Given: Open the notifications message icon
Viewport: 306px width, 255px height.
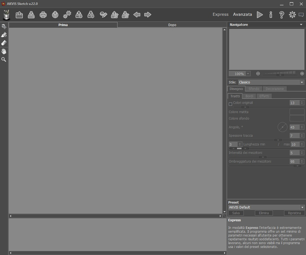Looking at the screenshot, I should pyautogui.click(x=301, y=15).
